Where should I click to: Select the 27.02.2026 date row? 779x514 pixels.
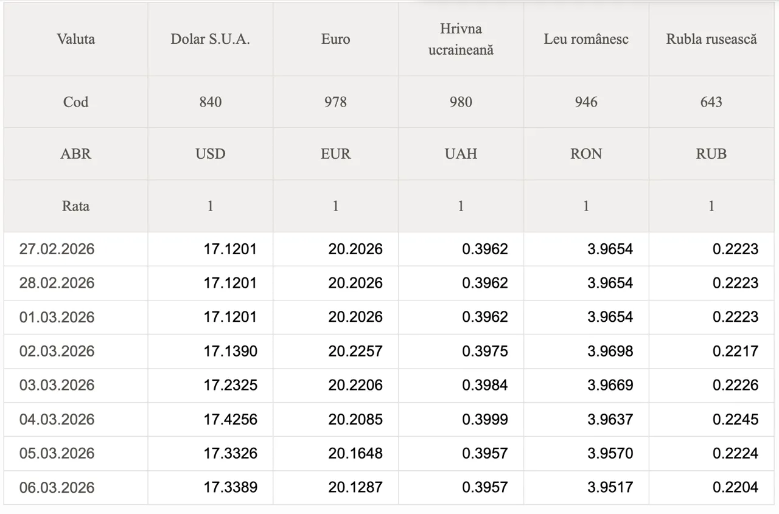click(x=57, y=249)
